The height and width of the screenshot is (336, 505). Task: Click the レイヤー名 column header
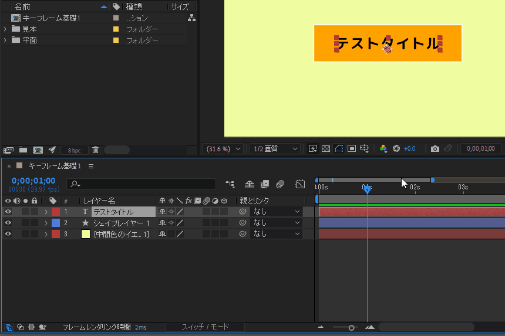pyautogui.click(x=99, y=201)
